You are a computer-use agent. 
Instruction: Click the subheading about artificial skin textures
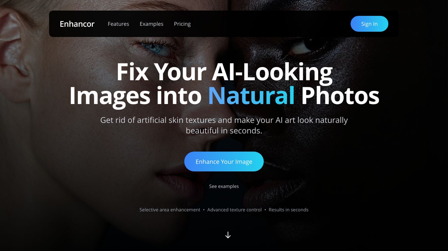224,125
